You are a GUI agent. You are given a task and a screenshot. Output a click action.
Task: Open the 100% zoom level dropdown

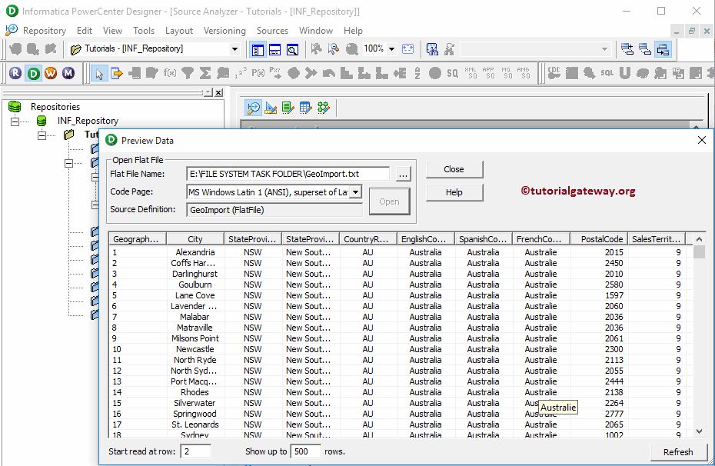(391, 48)
